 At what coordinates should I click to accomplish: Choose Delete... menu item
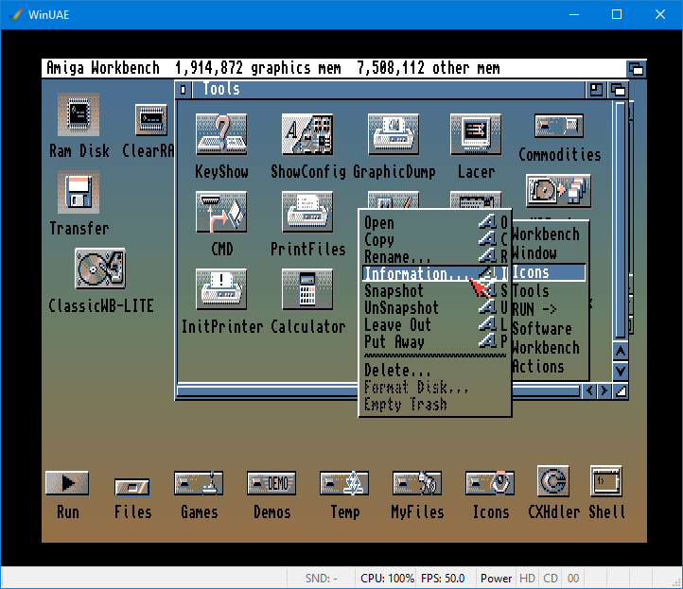[x=398, y=371]
